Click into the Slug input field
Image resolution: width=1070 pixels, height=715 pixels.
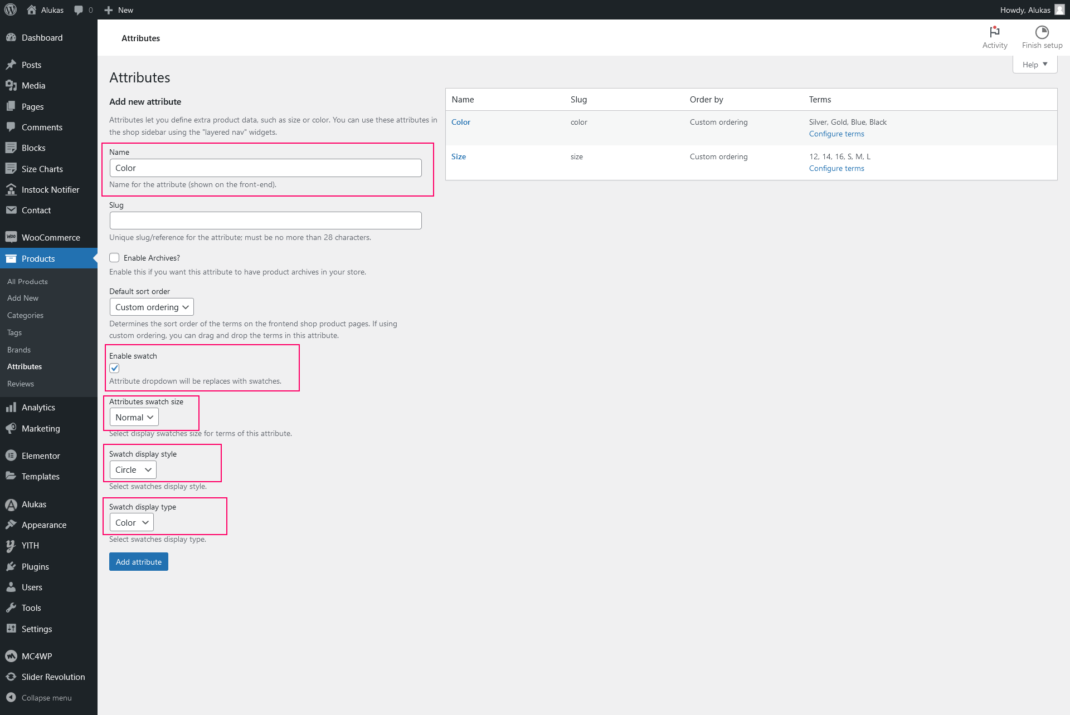(265, 221)
